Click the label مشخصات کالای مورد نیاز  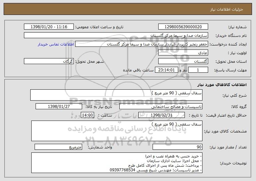click(225, 131)
